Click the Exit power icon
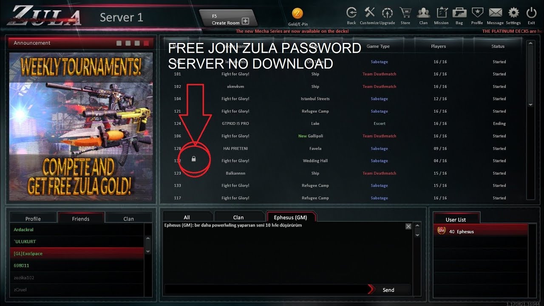This screenshot has height=306, width=544. click(531, 13)
